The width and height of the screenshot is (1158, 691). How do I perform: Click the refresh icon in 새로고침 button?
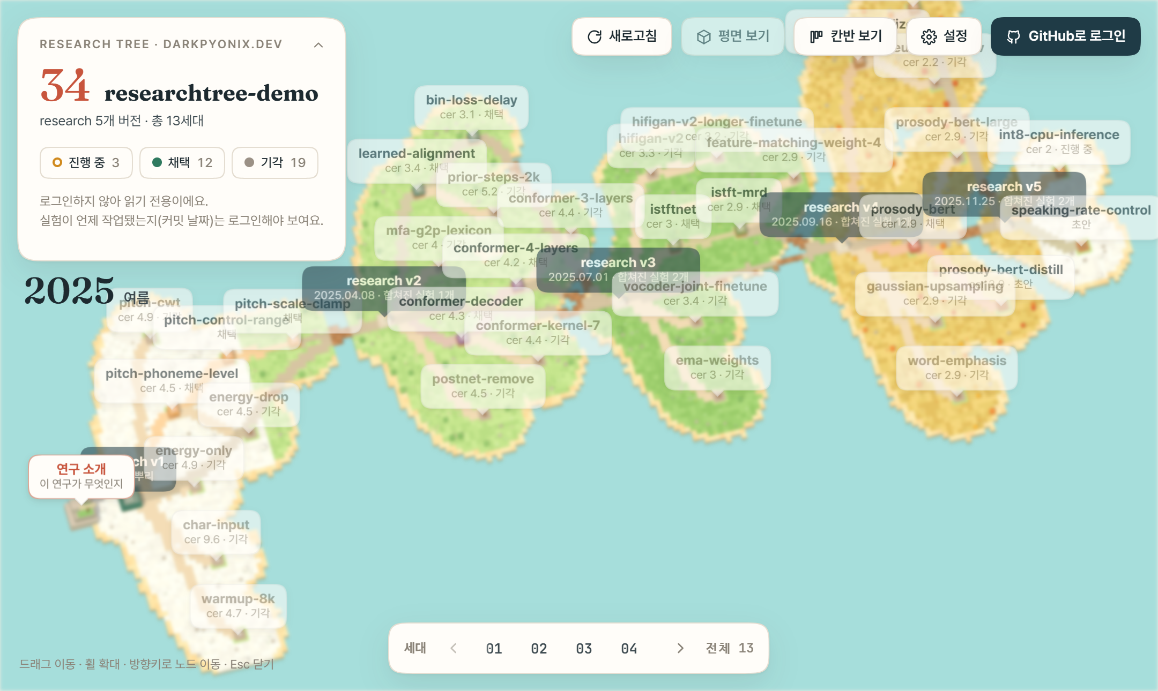[595, 36]
